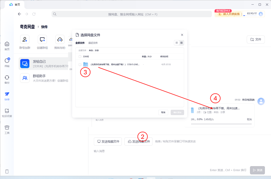Click 全部文件 breadcrumb in dialog
Viewport: 271px width, 179px height.
pyautogui.click(x=82, y=50)
